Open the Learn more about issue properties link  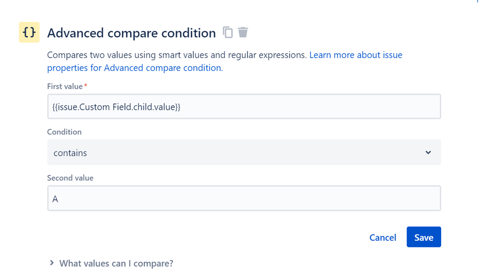tap(355, 55)
